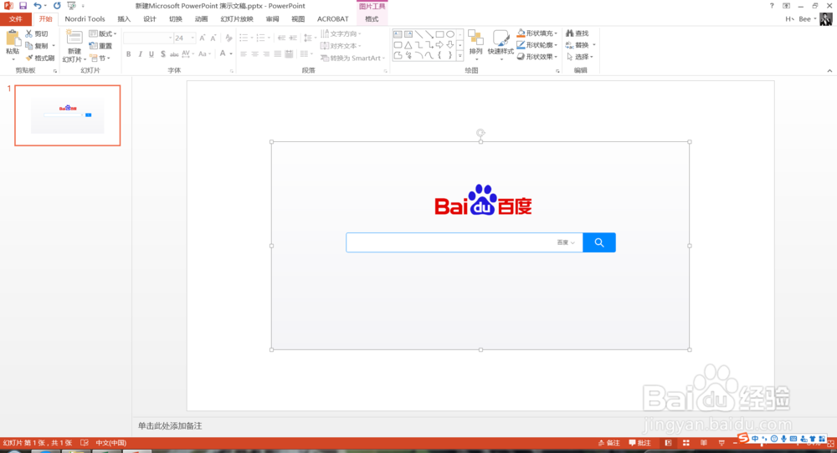Switch to Design (设计) tab
The width and height of the screenshot is (837, 453).
tap(150, 19)
